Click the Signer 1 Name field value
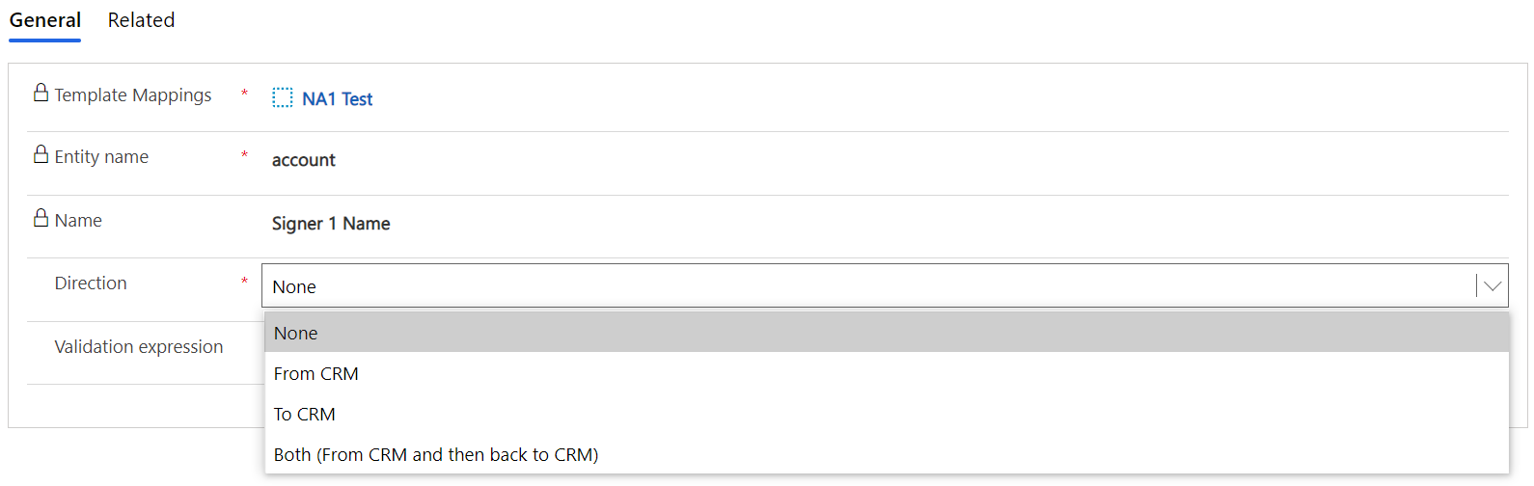The height and width of the screenshot is (486, 1534). [331, 224]
